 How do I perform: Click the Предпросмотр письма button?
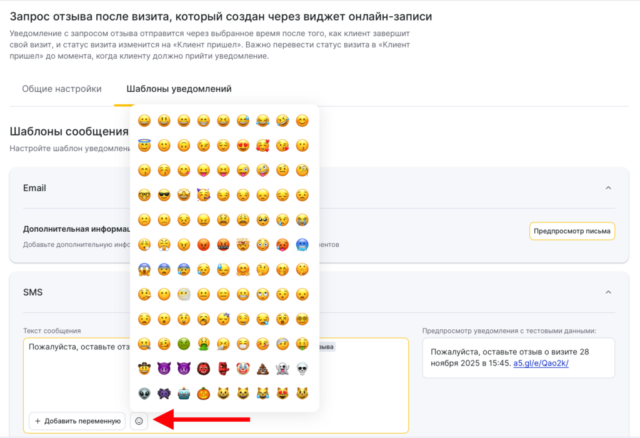tap(572, 231)
